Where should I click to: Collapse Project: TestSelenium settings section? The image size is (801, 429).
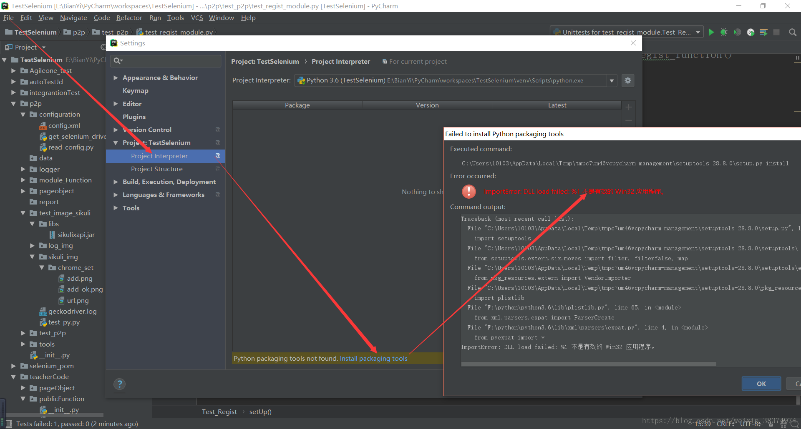[x=116, y=142]
